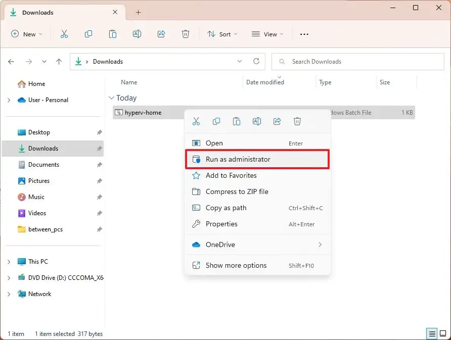Click the Refresh icon in the address bar
451x340 pixels.
click(256, 61)
